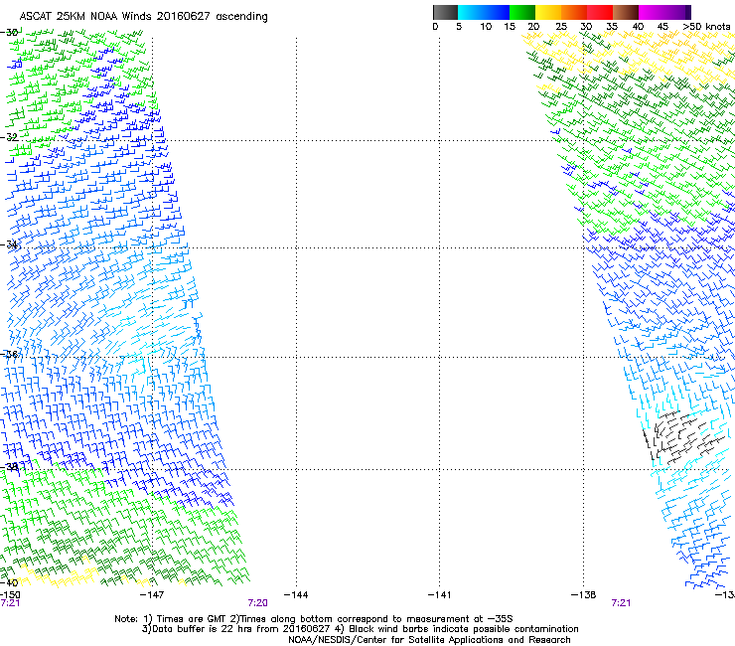Screen dimensions: 735x646
Task: Click the cluster of black contaminated wind barbs
Action: coord(682,436)
